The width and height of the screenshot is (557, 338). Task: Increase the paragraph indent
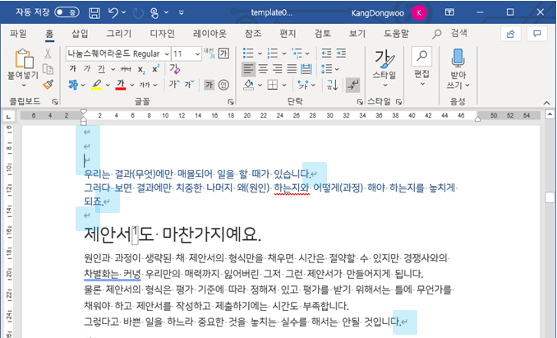[341, 53]
